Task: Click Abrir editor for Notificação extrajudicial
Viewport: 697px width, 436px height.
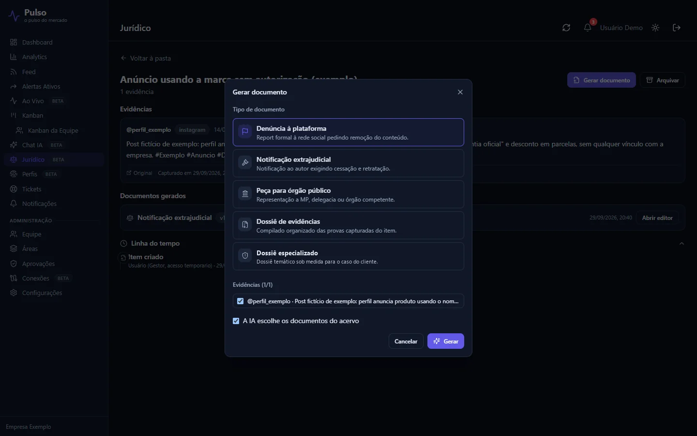Action: pyautogui.click(x=657, y=218)
